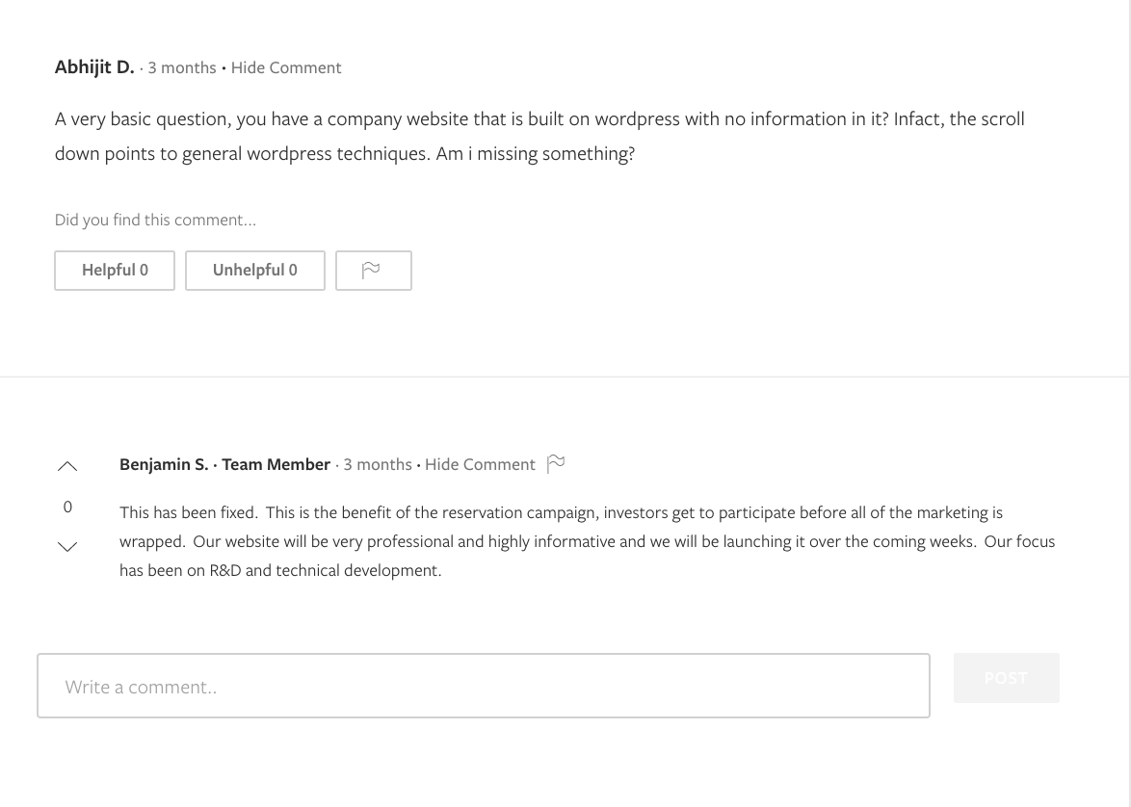Click the 3 months timestamp beside Team Member
The width and height of the screenshot is (1131, 807).
click(x=378, y=464)
